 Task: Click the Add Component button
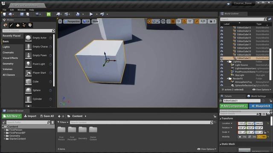point(234,106)
